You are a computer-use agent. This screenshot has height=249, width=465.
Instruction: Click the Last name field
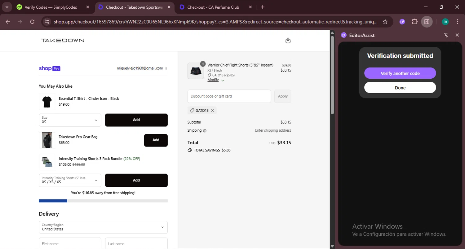click(136, 243)
